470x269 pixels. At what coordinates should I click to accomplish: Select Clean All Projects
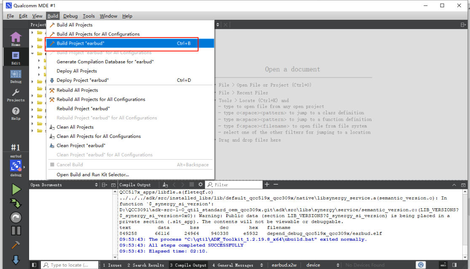(130, 127)
